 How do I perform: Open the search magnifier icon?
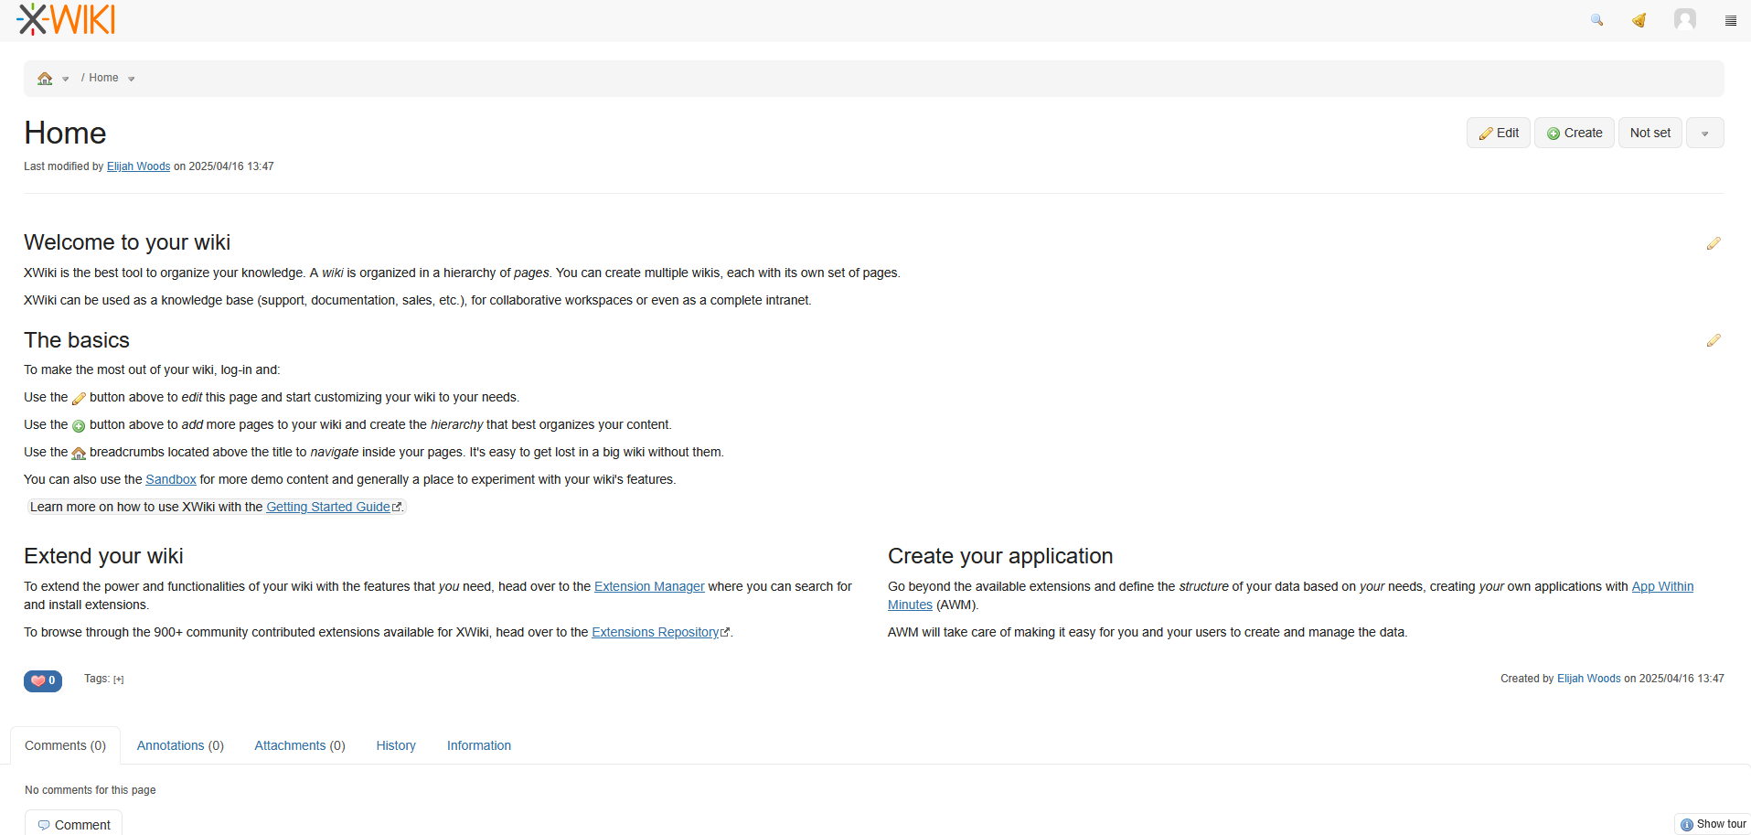pos(1596,20)
